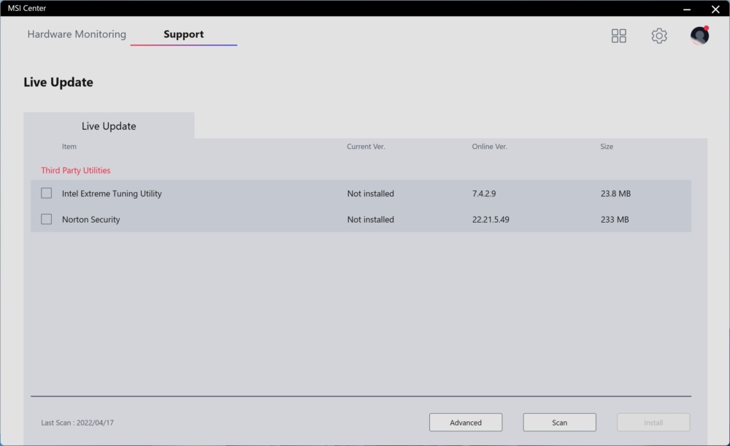Screen dimensions: 730x446
Task: Click the 233 MB size value
Action: 615,219
